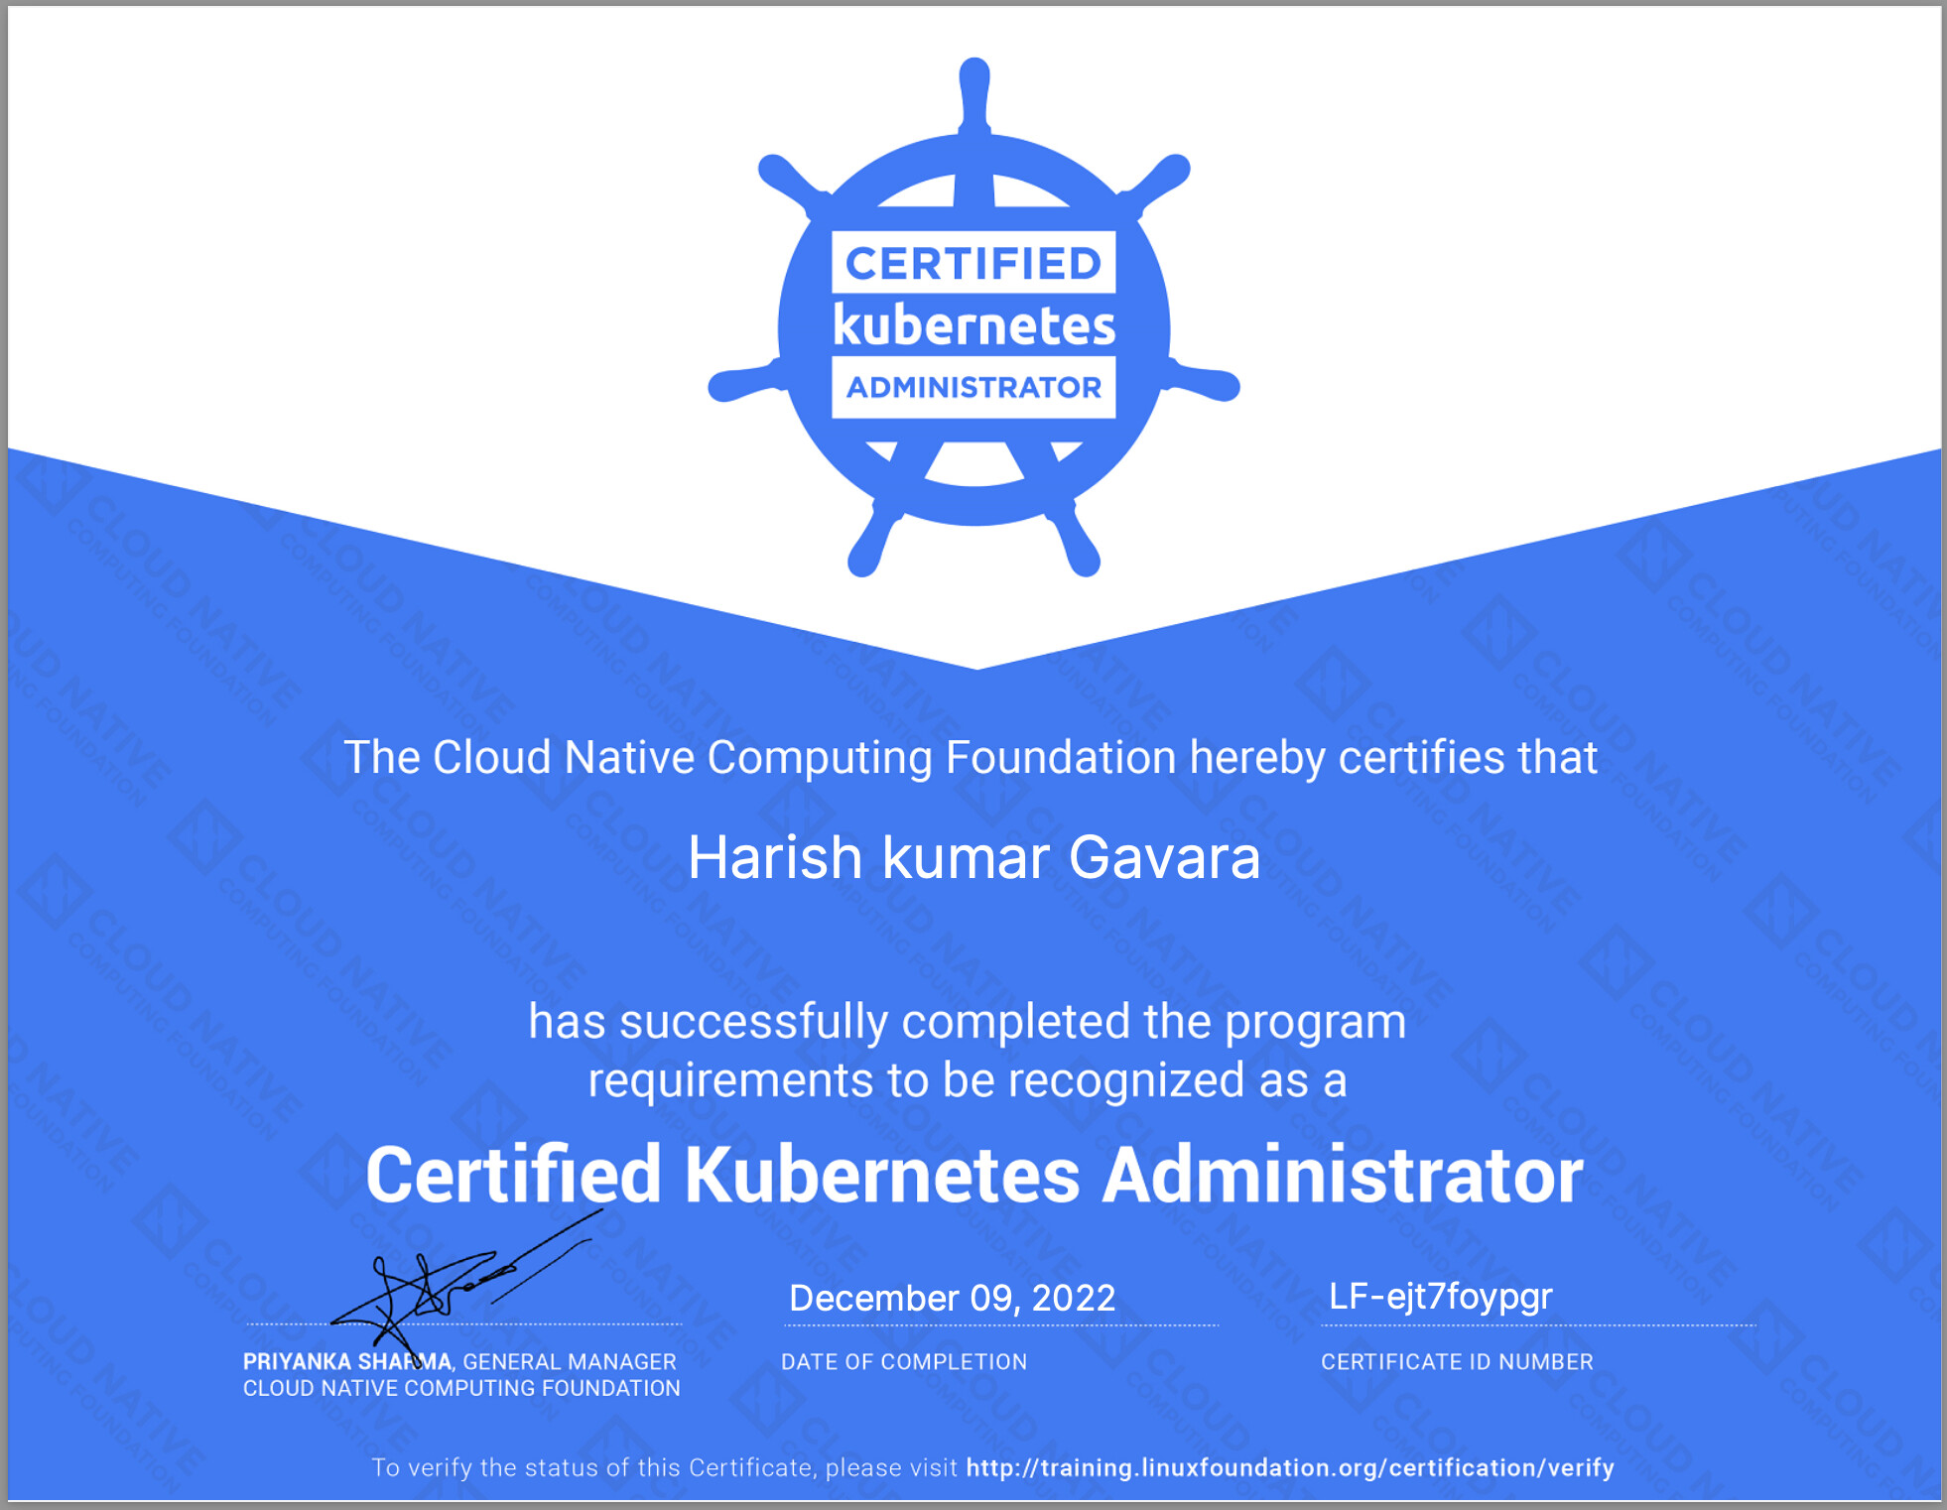Screen dimensions: 1947x1510
Task: Click the CERTIFICATE ID NUMBER label
Action: pyautogui.click(x=1456, y=1361)
